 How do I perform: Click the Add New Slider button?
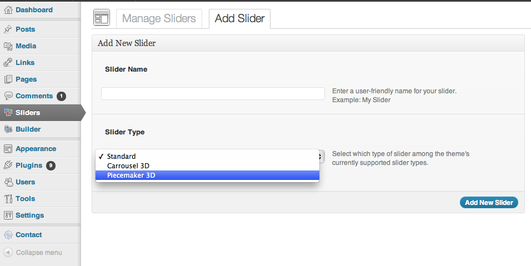tap(489, 202)
